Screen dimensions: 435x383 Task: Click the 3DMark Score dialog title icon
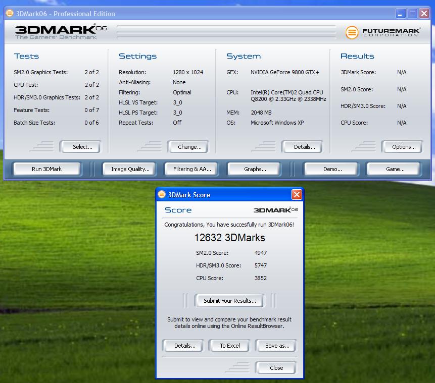(x=162, y=195)
